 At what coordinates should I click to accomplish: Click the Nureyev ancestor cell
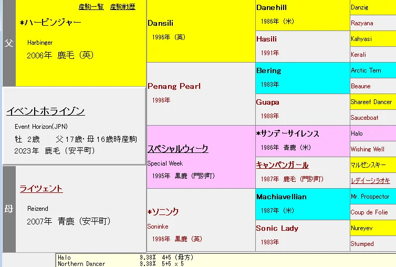(x=362, y=228)
